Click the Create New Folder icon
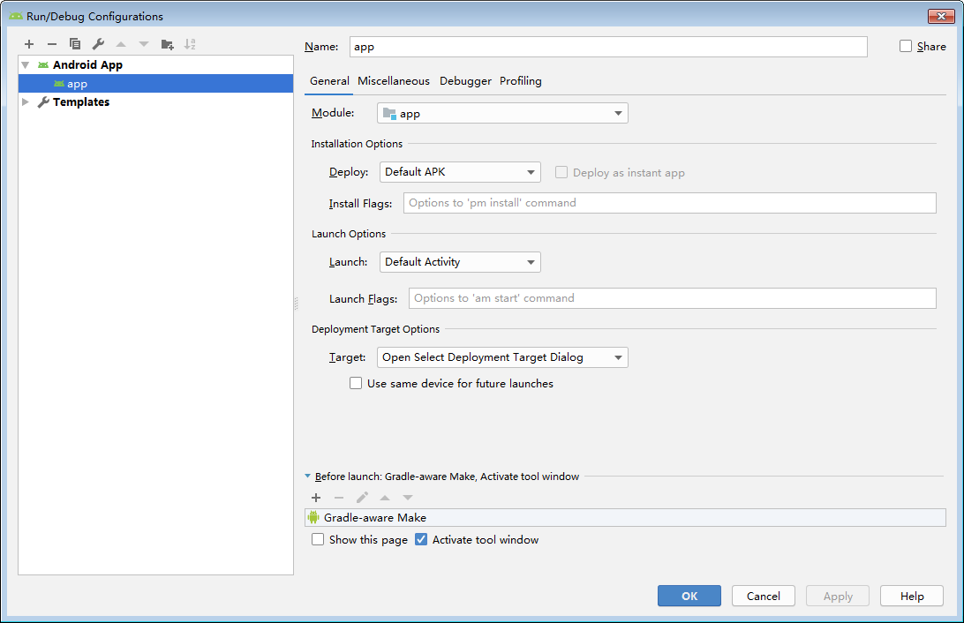964x623 pixels. [x=167, y=44]
